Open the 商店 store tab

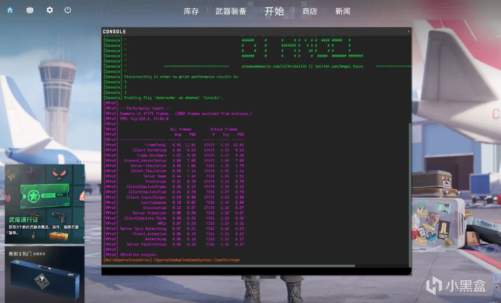(x=310, y=11)
